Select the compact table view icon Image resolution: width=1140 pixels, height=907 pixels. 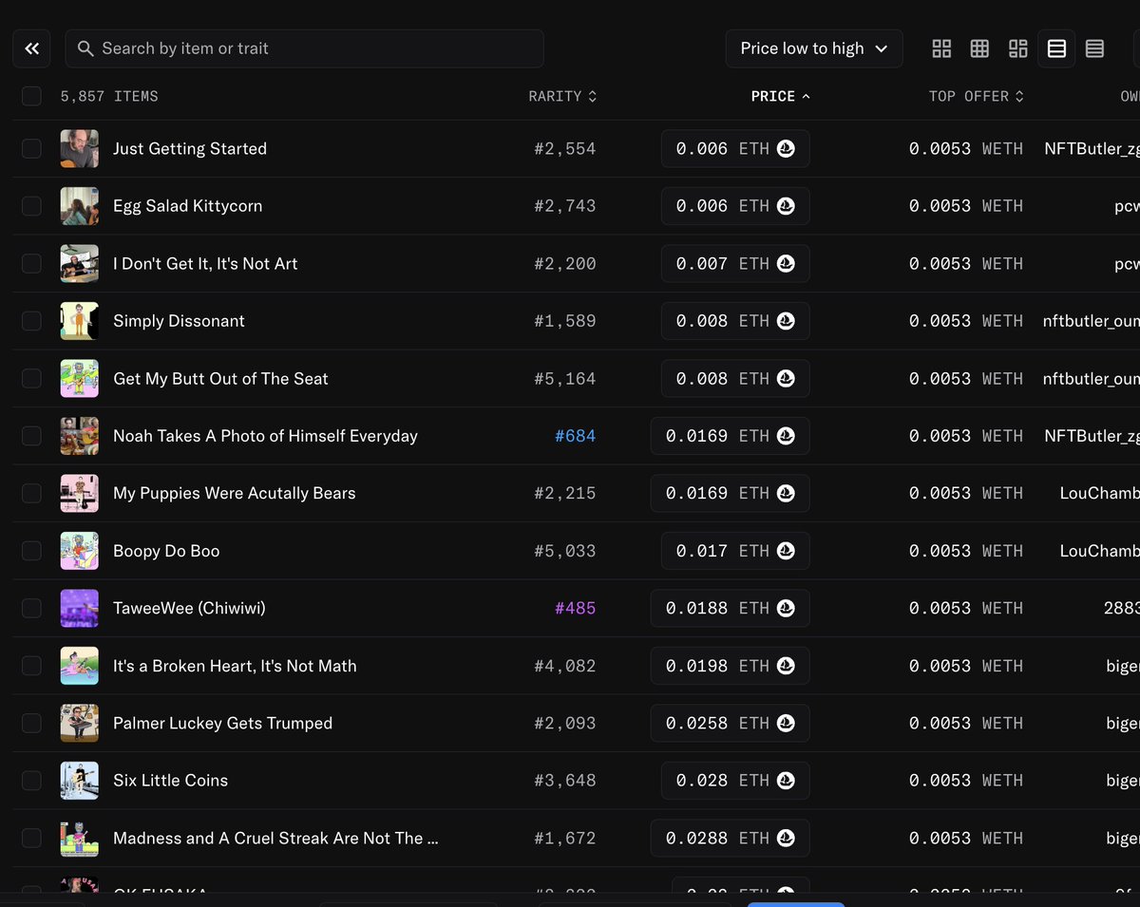point(1094,48)
